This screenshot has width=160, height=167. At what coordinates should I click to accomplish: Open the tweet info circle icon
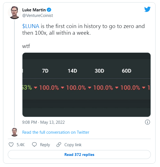148,122
